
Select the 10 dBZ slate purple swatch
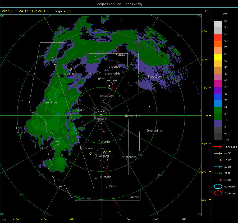pyautogui.click(x=218, y=124)
